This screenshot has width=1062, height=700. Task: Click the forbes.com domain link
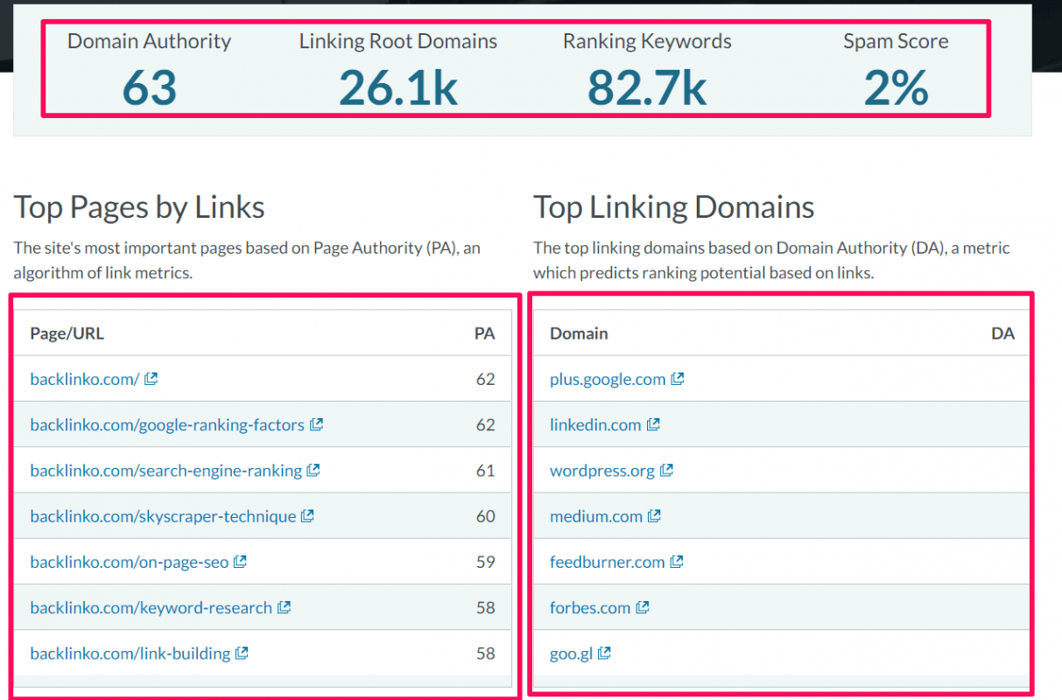(x=590, y=607)
